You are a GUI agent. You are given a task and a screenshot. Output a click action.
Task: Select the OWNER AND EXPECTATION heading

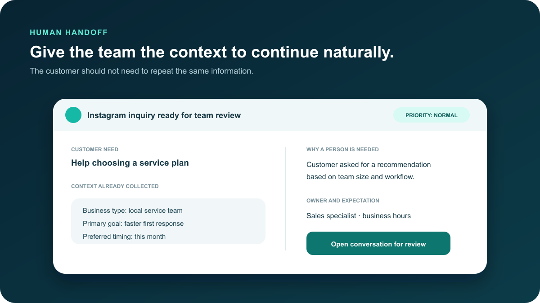[343, 201]
